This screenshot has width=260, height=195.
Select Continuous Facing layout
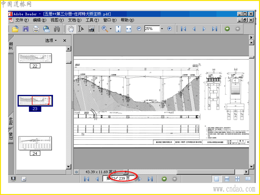pyautogui.click(x=238, y=179)
